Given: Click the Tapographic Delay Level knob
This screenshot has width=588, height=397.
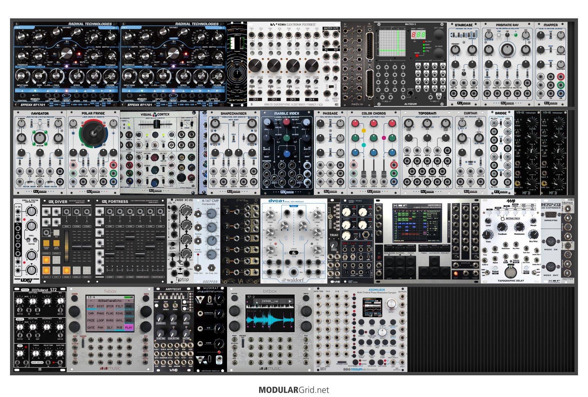Looking at the screenshot, I should point(488,221).
